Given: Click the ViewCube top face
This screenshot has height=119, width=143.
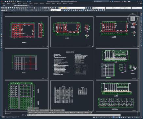Looking at the screenshot, I should coord(133,19).
